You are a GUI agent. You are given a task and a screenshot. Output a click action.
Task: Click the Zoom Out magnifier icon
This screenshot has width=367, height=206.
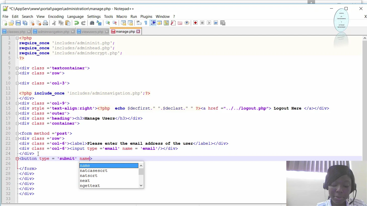point(114,23)
